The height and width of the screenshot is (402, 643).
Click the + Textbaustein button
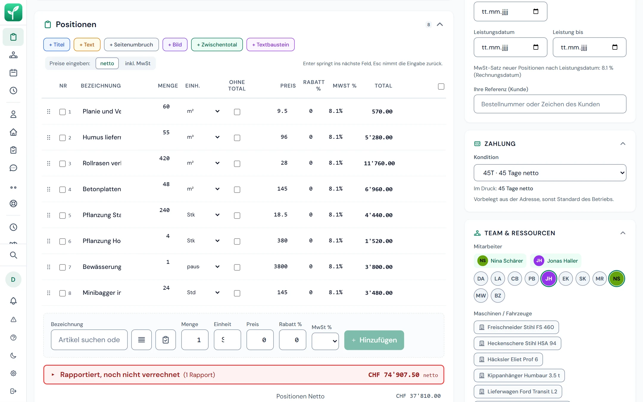coord(271,44)
